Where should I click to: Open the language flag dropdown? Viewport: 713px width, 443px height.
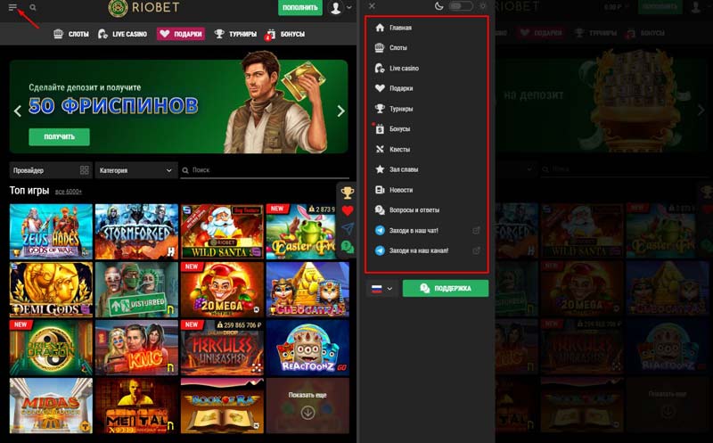(381, 289)
